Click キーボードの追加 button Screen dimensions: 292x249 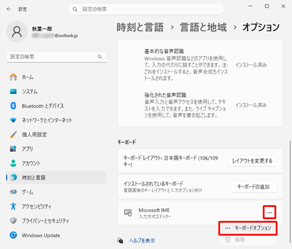tap(253, 187)
